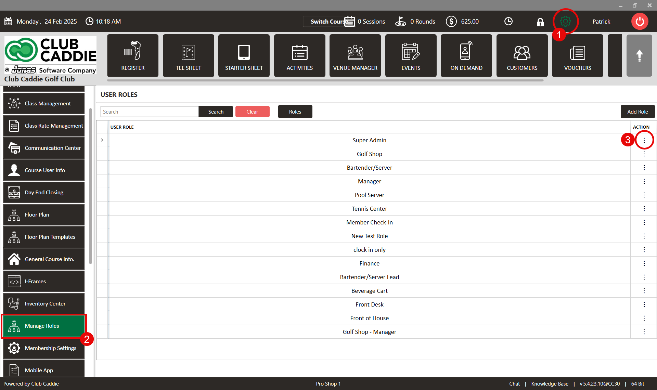The height and width of the screenshot is (390, 657).
Task: Open action menu for Super Admin
Action: click(x=644, y=140)
